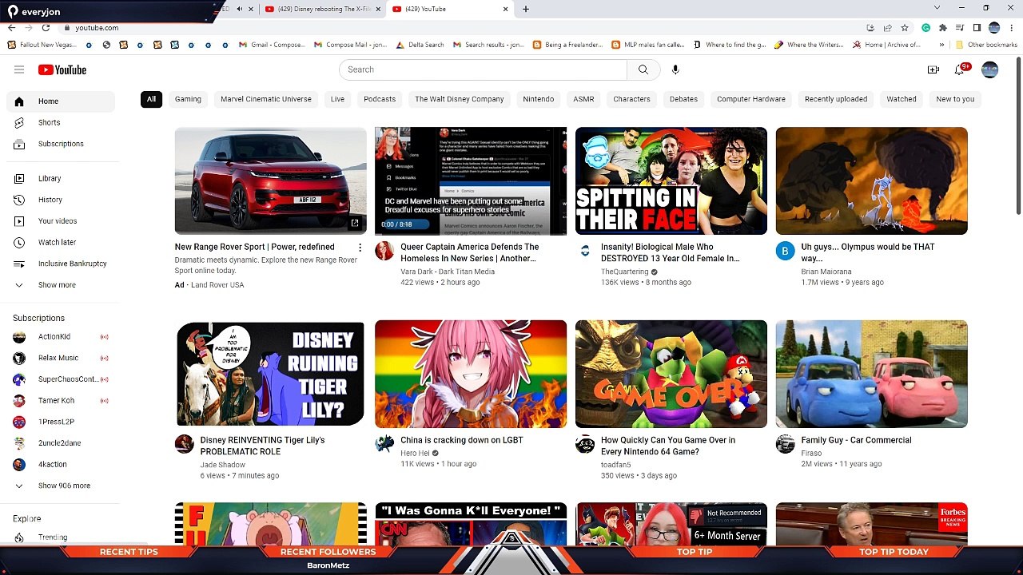The image size is (1023, 575).
Task: Open the Vara Dark channel avatar
Action: 384,251
